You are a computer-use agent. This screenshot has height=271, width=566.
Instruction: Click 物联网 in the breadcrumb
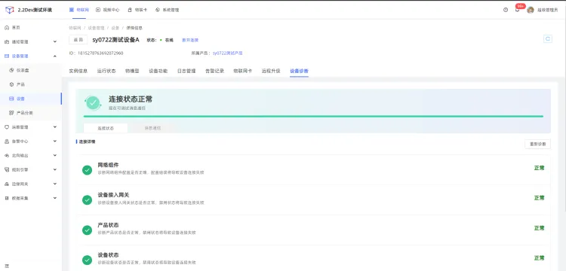74,28
